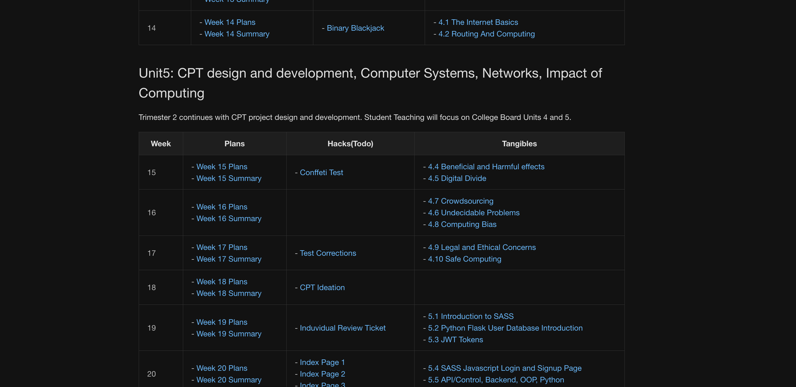The image size is (796, 387).
Task: Open 4.7 Crowdsourcing lesson
Action: 460,201
